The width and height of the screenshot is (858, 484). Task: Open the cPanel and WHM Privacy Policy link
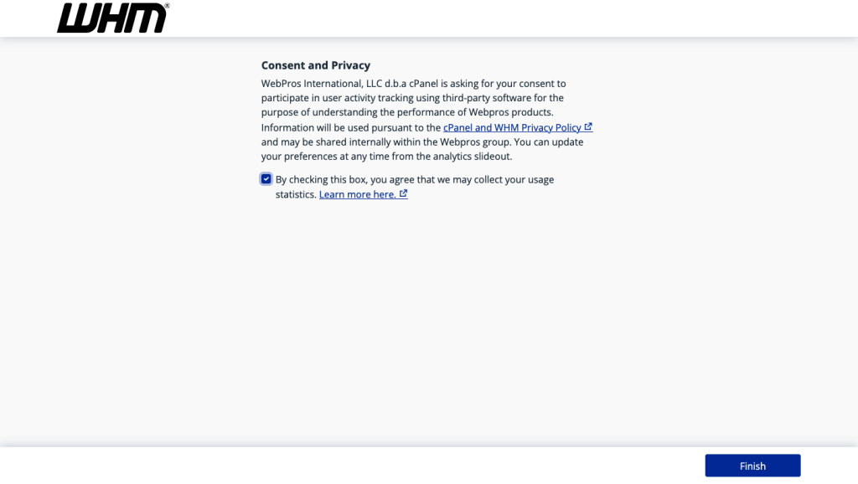(x=512, y=127)
